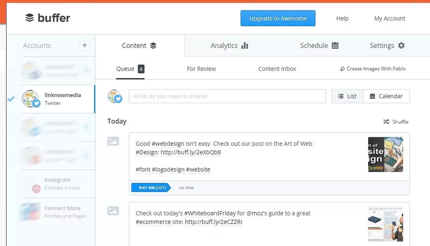Click composer profile avatar with Twitter badge

(115, 96)
